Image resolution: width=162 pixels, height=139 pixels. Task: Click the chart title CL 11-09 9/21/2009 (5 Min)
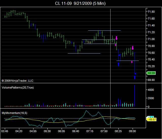[80, 3]
